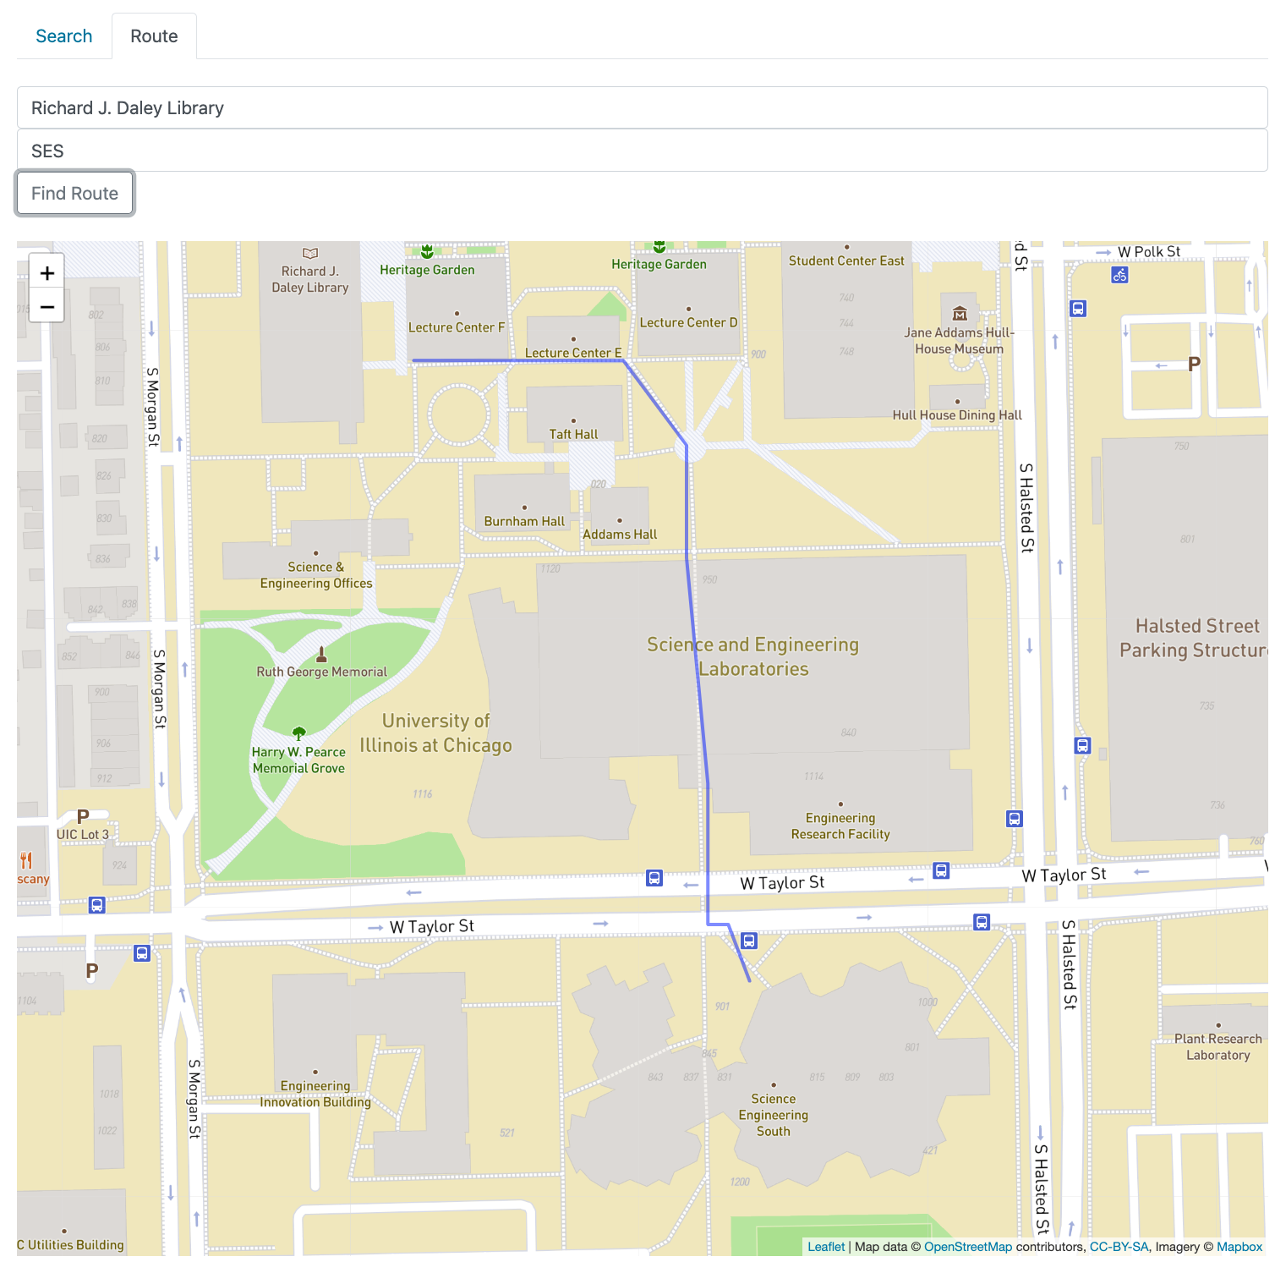Image resolution: width=1275 pixels, height=1262 pixels.
Task: Open the CC-BY-SA license link
Action: tap(1119, 1247)
